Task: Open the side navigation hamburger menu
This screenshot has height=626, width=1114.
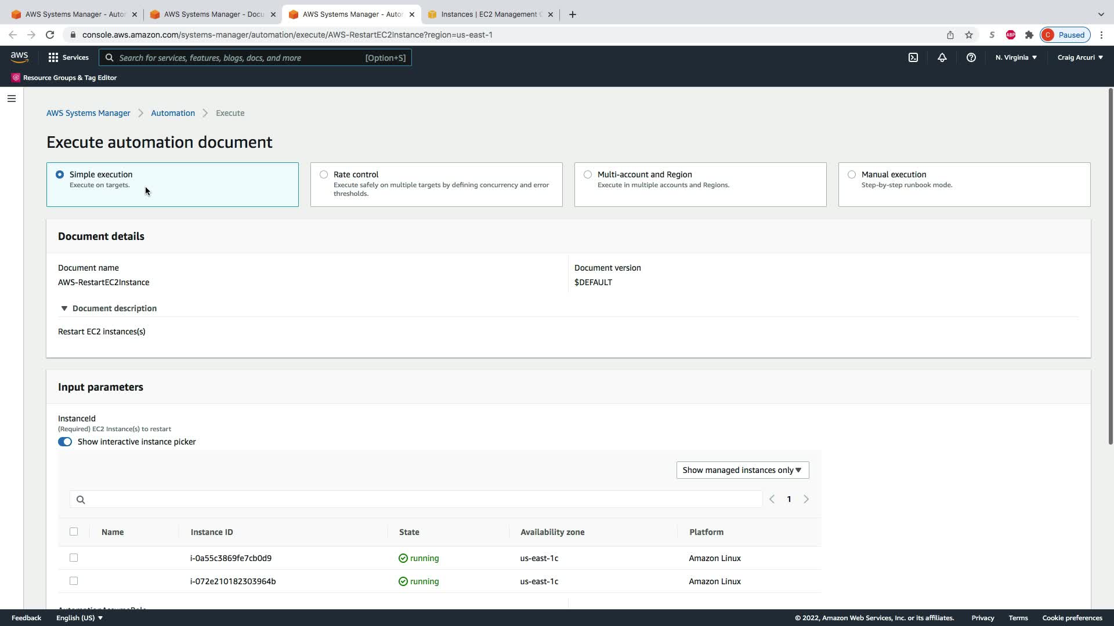Action: coord(11,99)
